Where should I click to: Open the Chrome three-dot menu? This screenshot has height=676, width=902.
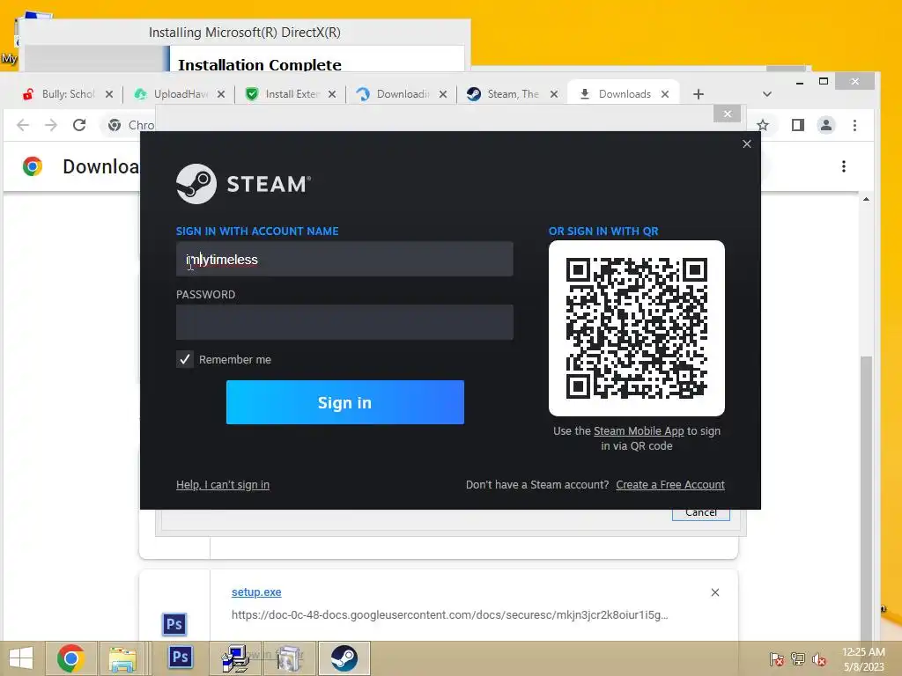point(854,125)
